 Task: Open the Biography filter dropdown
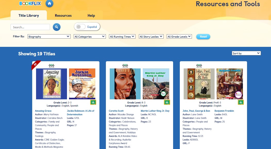49,37
